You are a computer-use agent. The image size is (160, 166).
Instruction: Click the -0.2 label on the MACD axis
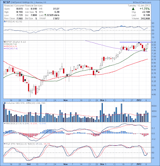click(x=153, y=139)
